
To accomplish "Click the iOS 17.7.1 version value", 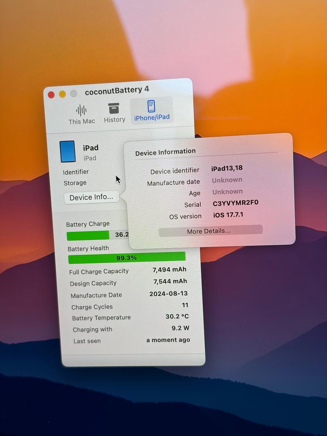I will [228, 215].
